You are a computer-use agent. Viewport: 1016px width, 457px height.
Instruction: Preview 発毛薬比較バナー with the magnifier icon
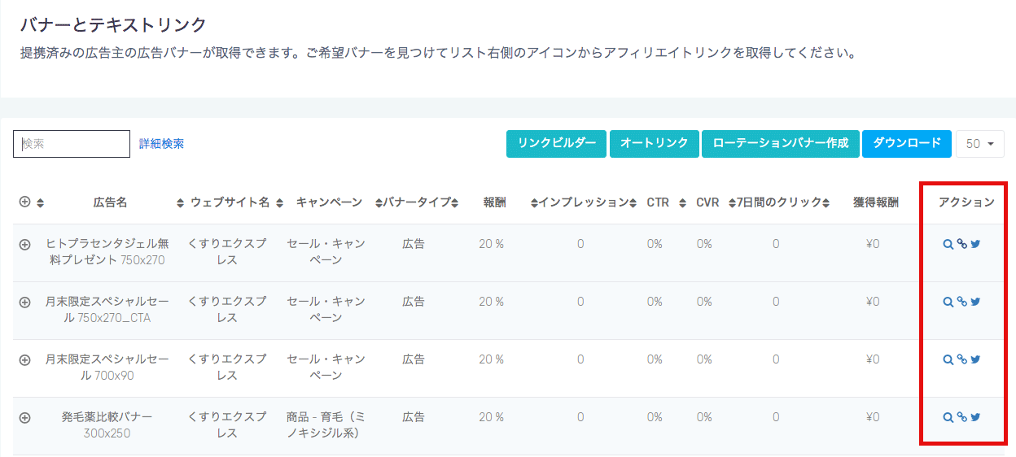pos(948,417)
